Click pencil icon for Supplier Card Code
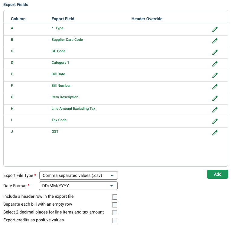231x225 pixels. 215,41
